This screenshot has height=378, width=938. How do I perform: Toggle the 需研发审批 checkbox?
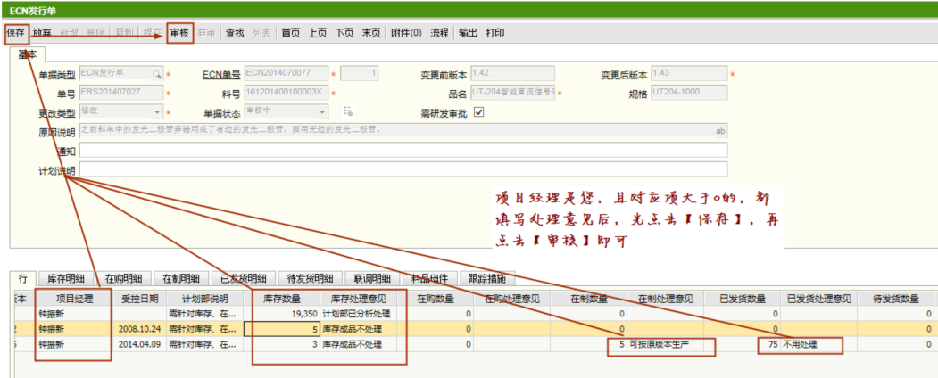point(478,112)
